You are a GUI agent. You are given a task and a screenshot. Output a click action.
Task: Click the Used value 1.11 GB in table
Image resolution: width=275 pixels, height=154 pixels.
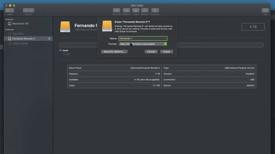pyautogui.click(x=156, y=86)
